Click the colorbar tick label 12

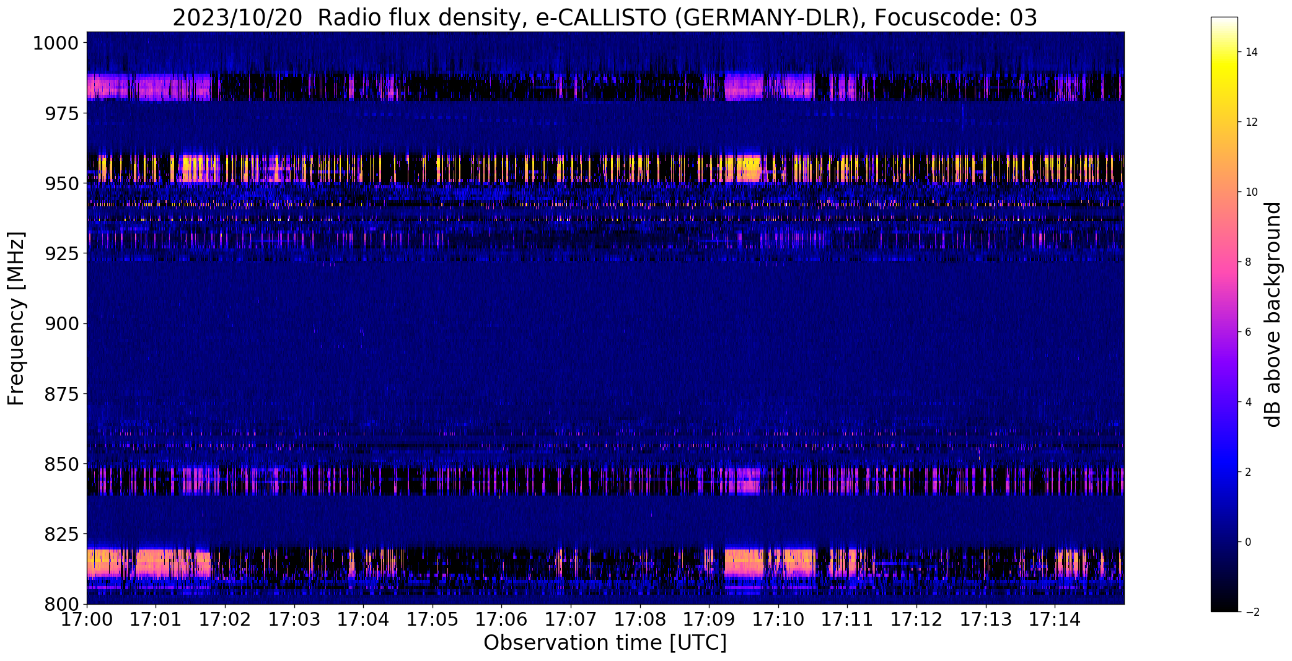(1251, 122)
